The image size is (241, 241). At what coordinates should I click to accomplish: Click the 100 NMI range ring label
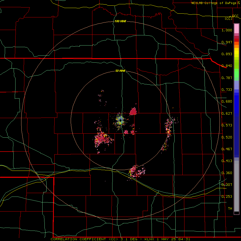click(x=120, y=21)
